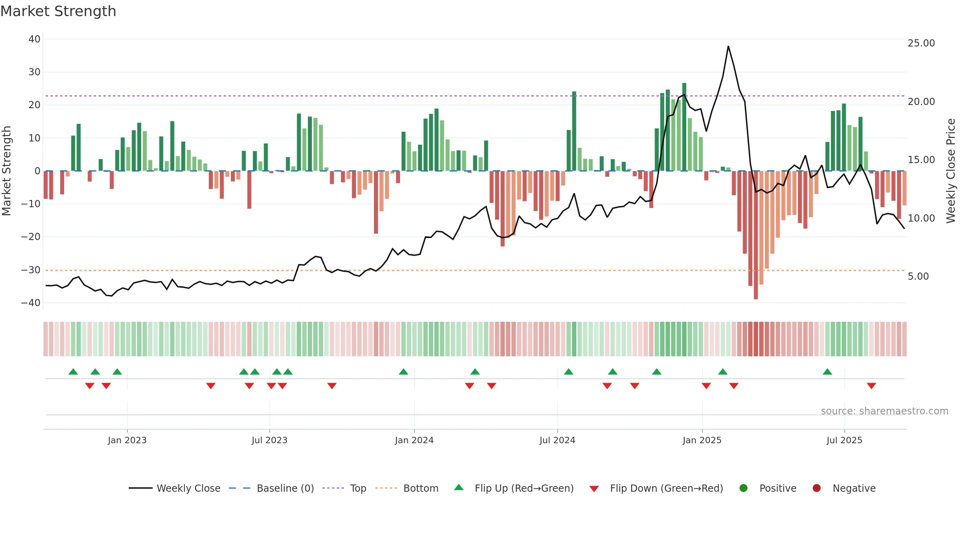The width and height of the screenshot is (962, 541).
Task: Click the −30 strength axis label
Action: point(31,270)
